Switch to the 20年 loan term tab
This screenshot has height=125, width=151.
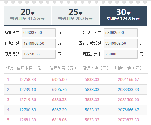(27, 15)
